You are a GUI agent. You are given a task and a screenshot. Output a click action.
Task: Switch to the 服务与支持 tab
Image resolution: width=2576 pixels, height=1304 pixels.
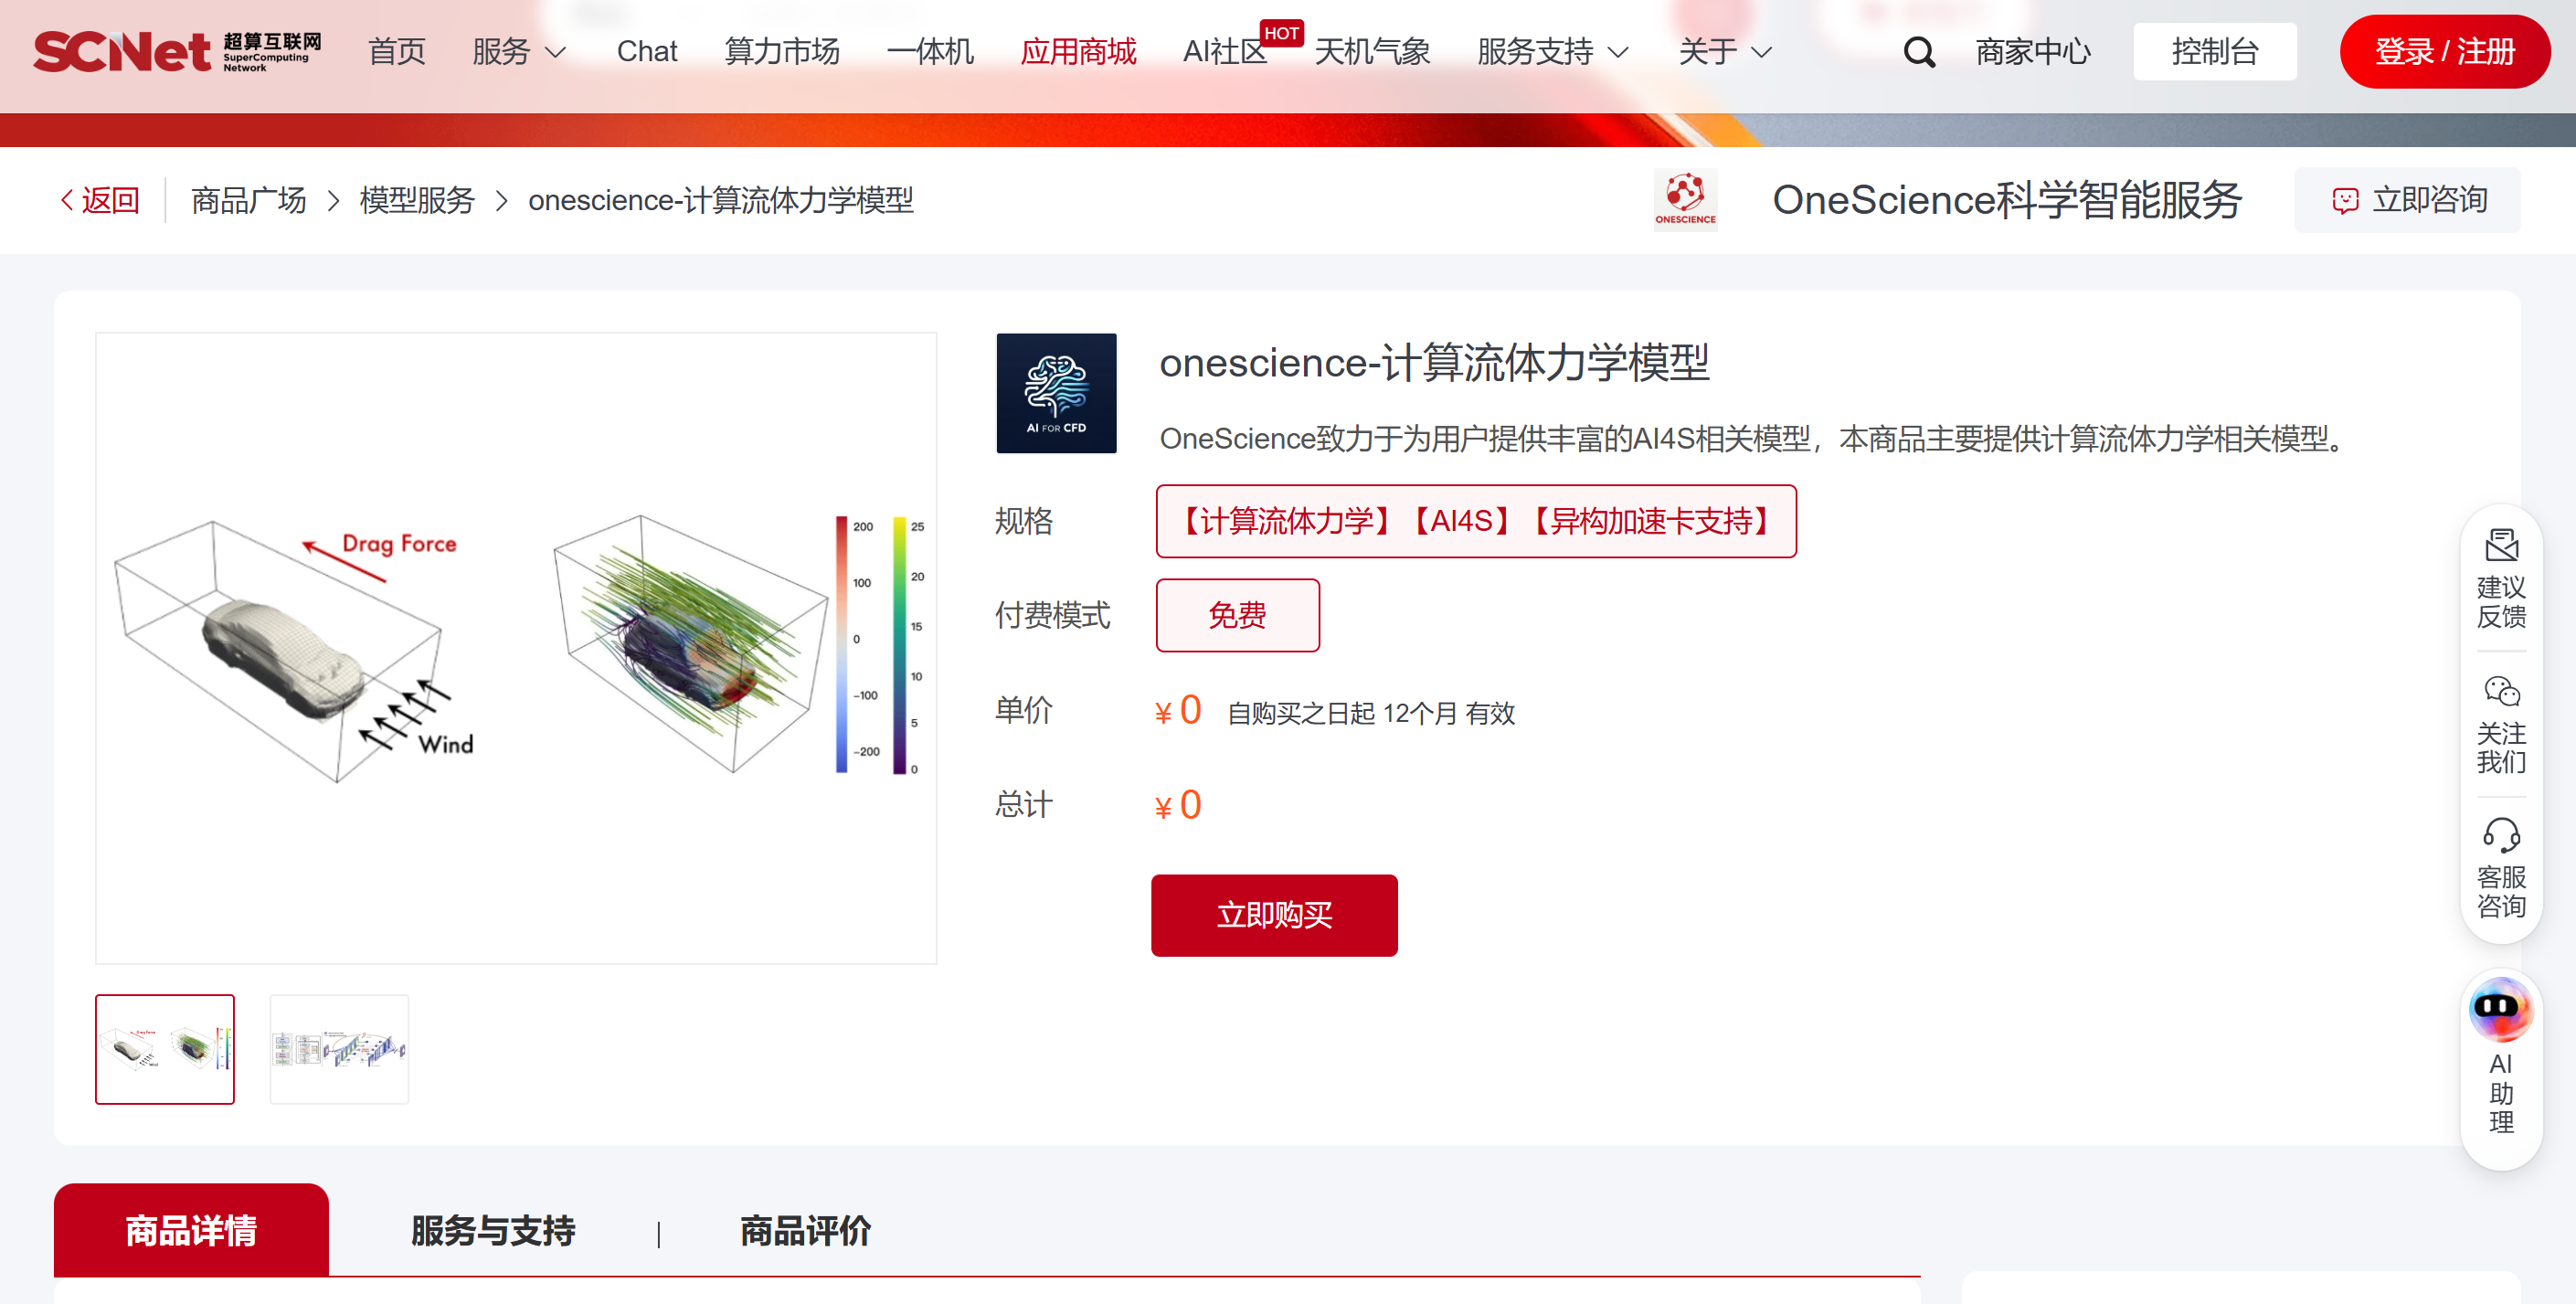493,1230
